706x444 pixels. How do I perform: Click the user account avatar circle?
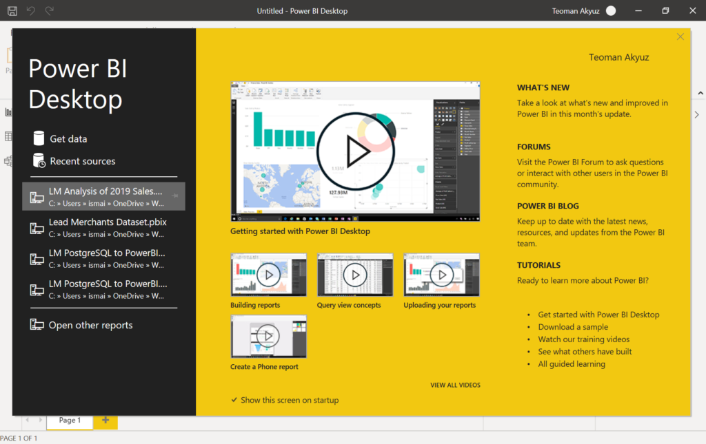610,11
